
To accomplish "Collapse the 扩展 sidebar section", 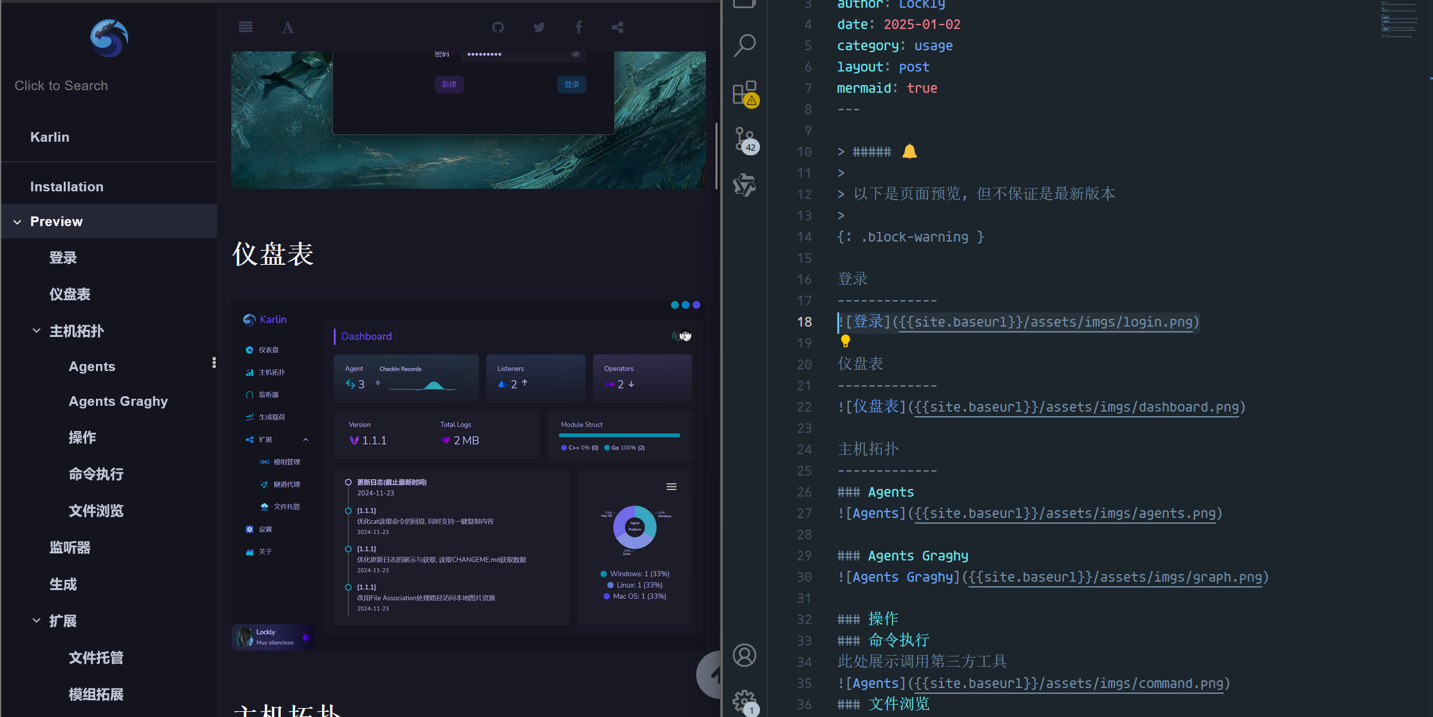I will 37,621.
